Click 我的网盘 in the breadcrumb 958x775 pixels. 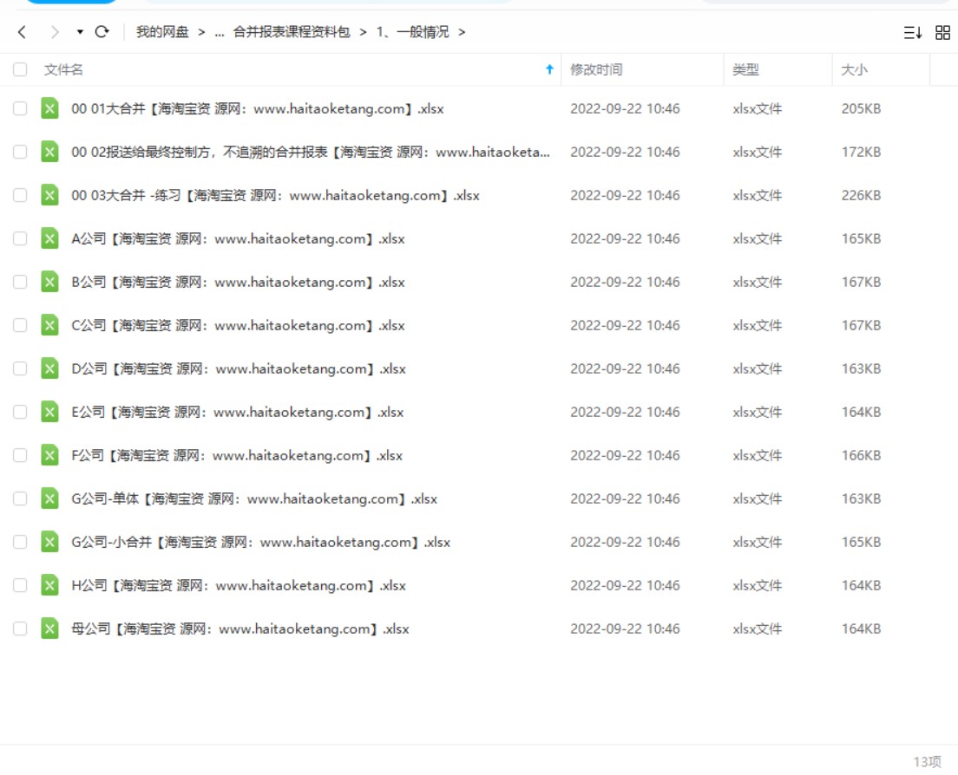[x=162, y=32]
